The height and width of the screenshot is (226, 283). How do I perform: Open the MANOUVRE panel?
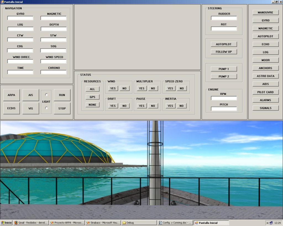coord(265,12)
